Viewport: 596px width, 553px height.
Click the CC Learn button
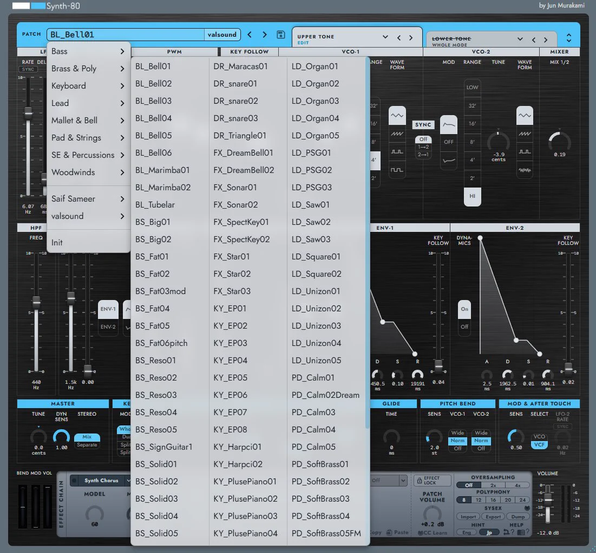click(433, 532)
